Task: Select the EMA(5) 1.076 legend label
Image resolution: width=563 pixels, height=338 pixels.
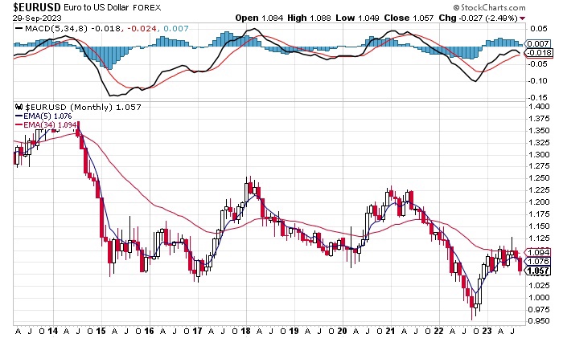Action: click(51, 116)
